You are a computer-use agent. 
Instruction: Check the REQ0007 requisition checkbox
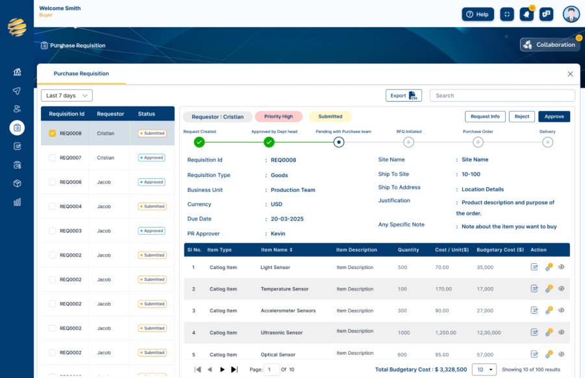coord(52,158)
